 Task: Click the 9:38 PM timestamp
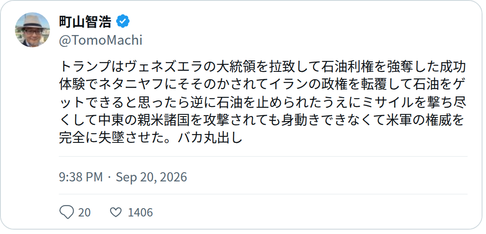click(81, 177)
